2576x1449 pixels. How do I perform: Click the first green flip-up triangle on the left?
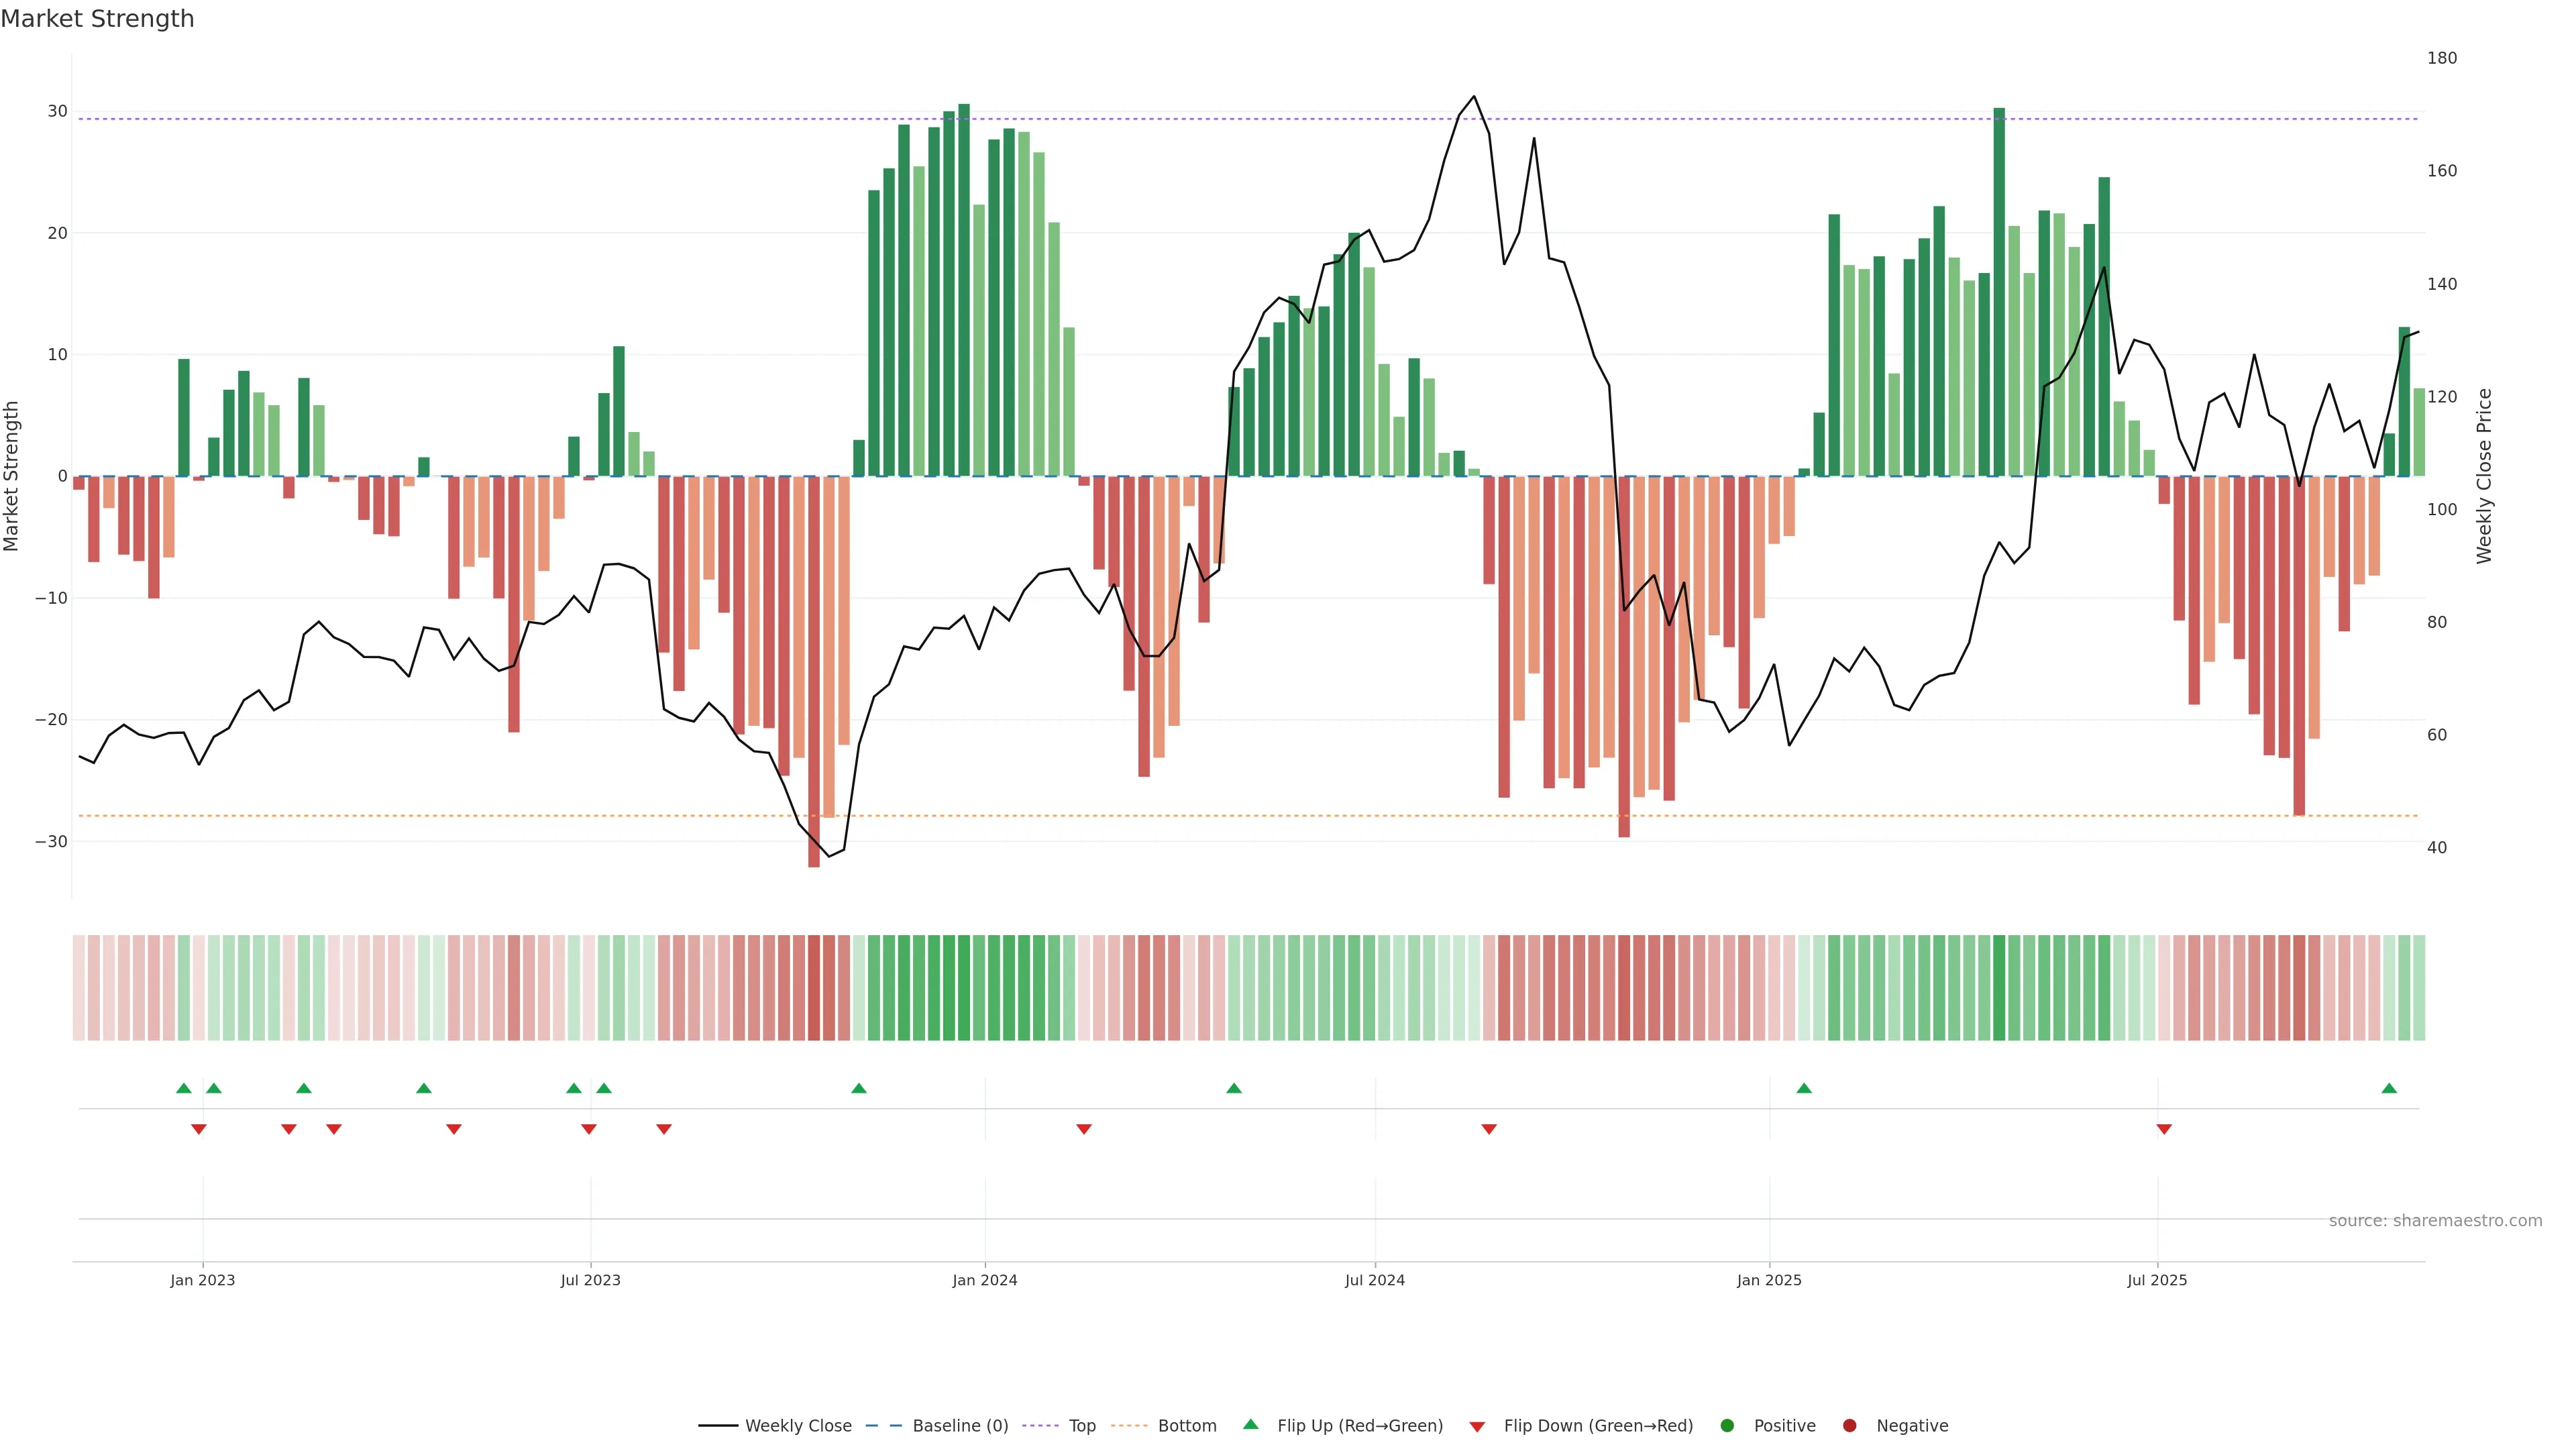click(x=184, y=1088)
